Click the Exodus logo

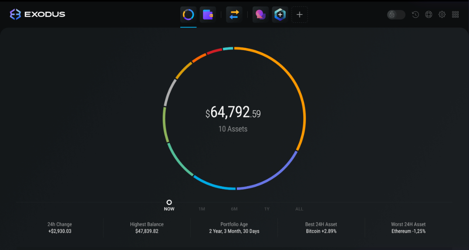(x=37, y=14)
